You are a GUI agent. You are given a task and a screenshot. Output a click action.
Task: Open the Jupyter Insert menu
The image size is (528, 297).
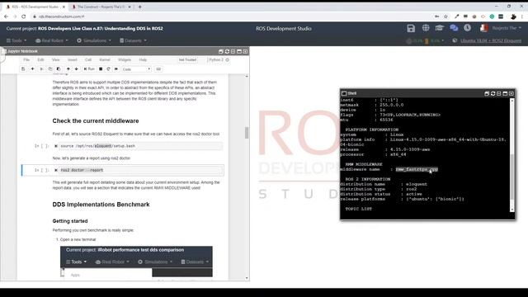73,59
